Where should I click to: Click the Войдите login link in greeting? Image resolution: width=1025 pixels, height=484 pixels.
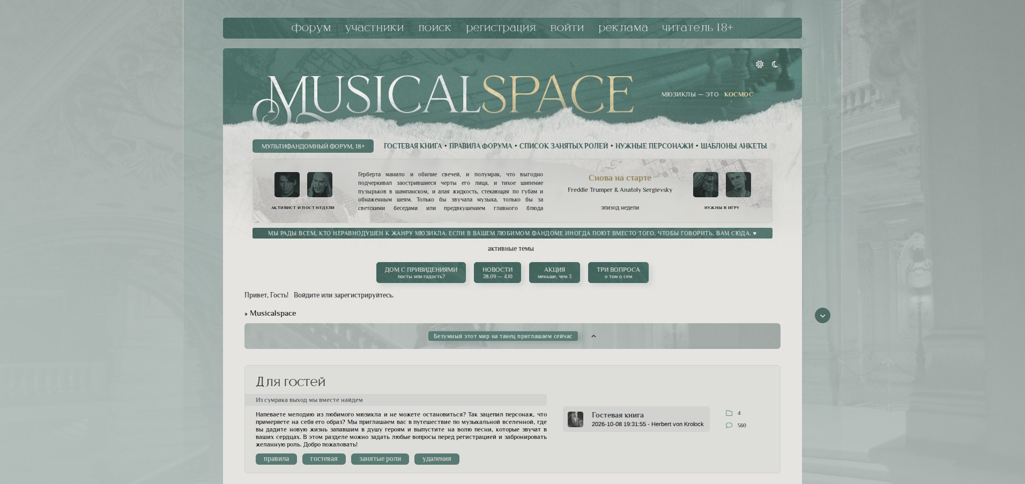(x=306, y=295)
